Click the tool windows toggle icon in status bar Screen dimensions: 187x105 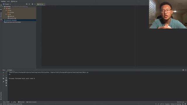(x=1, y=104)
